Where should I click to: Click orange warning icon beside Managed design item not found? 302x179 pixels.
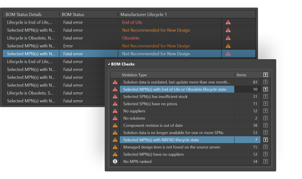coord(115,147)
